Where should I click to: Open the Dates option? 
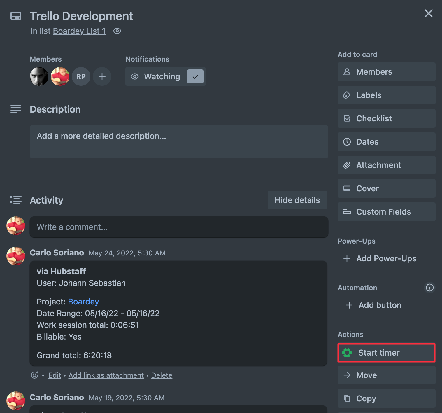pyautogui.click(x=387, y=142)
